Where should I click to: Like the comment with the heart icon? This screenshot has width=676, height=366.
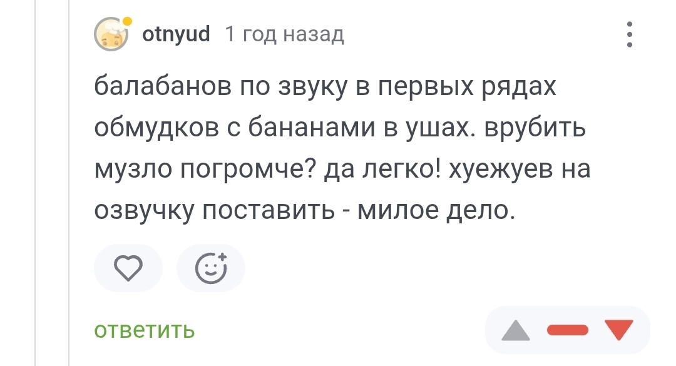point(128,269)
